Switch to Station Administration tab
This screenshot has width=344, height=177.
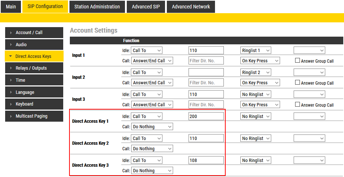click(97, 7)
